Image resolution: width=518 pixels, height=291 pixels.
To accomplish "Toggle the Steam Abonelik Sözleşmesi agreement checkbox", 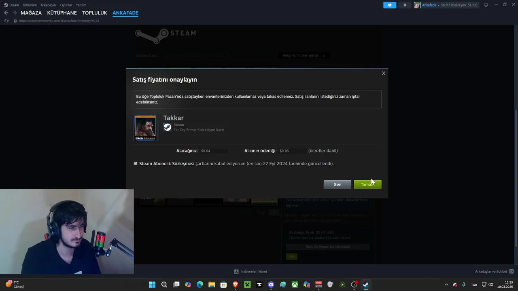I will pos(136,164).
